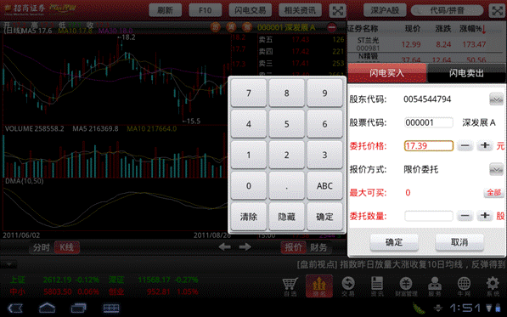Open the 报价方式 dropdown arrow
Viewport: 507px width, 317px height.
point(496,169)
